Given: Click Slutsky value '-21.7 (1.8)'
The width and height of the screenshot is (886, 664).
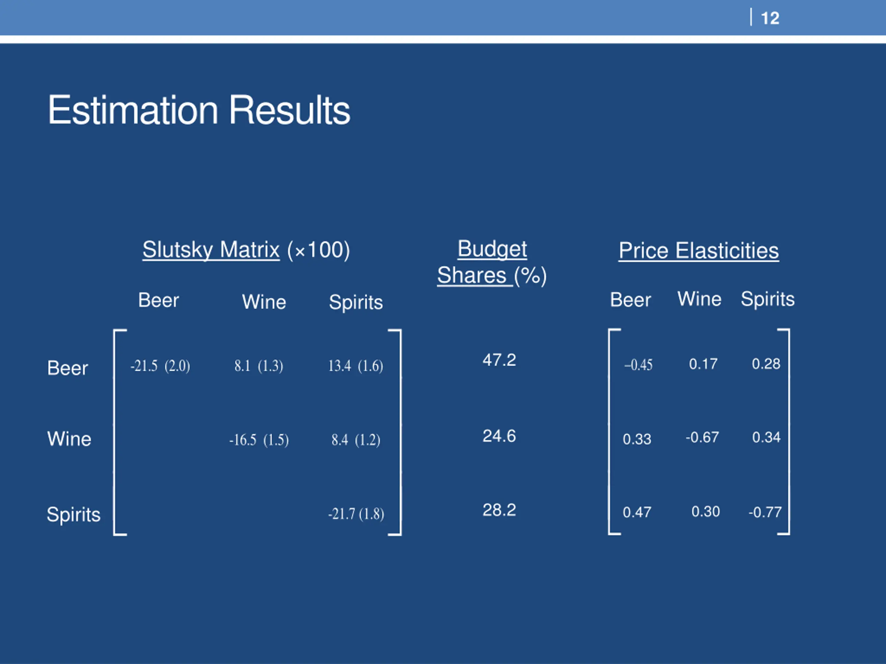Looking at the screenshot, I should coord(356,514).
